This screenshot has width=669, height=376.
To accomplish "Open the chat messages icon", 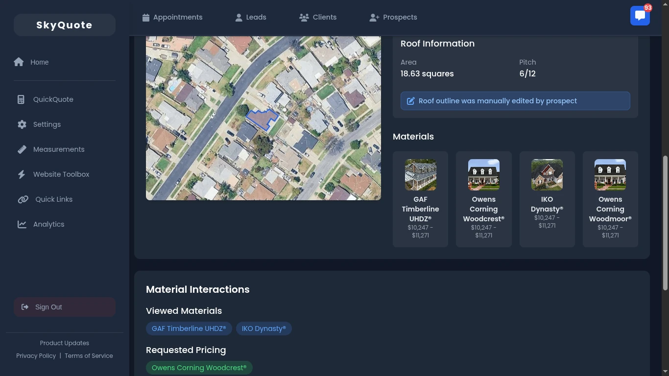I will [x=640, y=16].
